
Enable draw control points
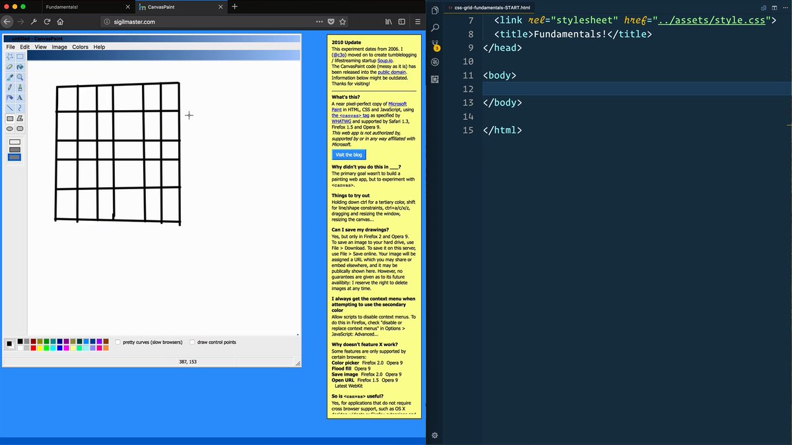192,342
